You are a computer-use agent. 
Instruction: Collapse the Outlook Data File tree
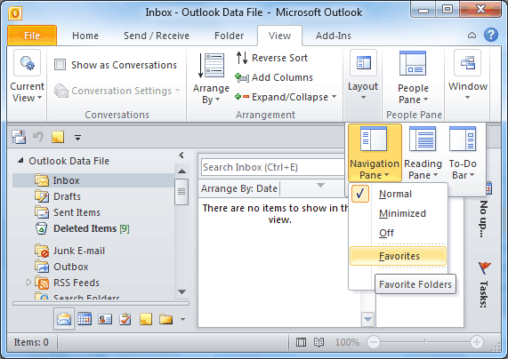click(20, 160)
